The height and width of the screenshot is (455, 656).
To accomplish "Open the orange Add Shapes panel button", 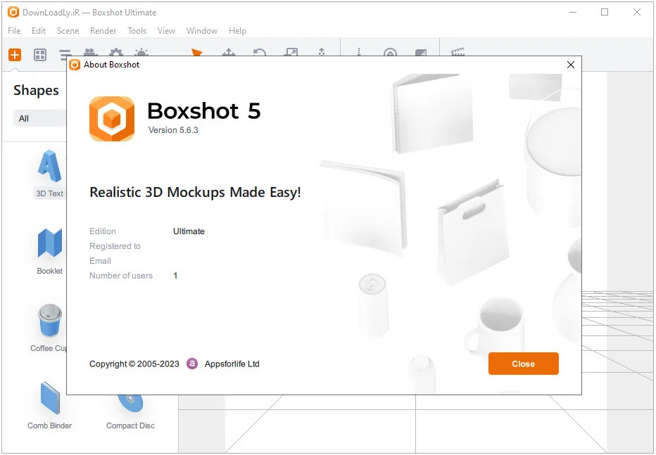I will (15, 54).
